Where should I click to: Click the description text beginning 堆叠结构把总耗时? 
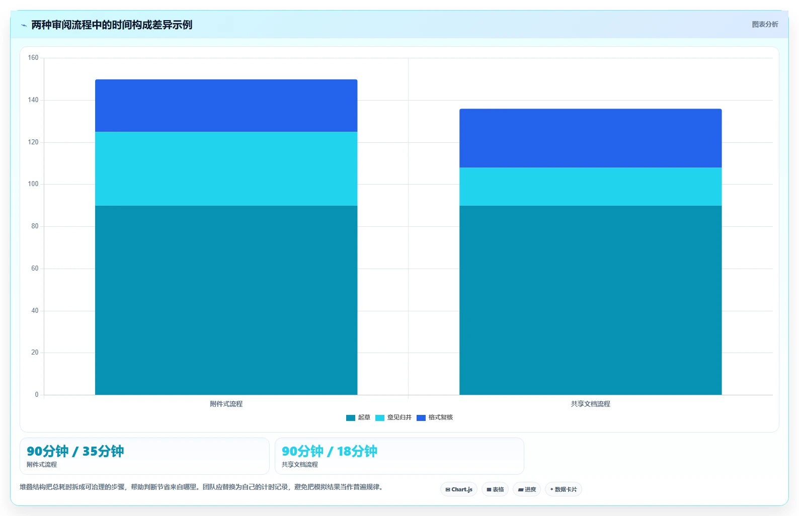202,487
